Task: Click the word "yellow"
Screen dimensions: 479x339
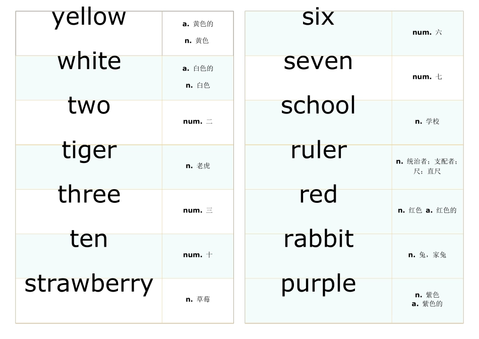Action: 89,17
